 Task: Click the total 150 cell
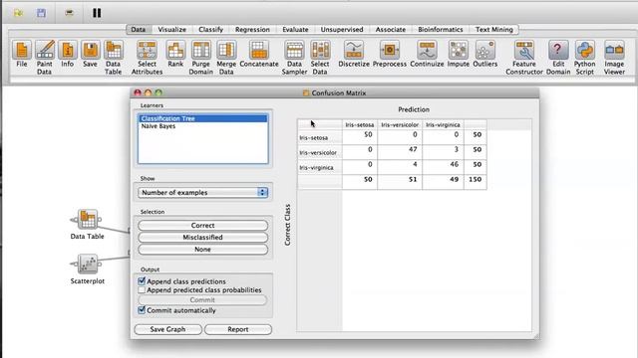(x=475, y=182)
